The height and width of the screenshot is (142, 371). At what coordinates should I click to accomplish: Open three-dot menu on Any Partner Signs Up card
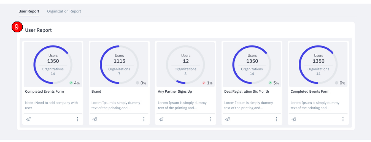tap(210, 119)
